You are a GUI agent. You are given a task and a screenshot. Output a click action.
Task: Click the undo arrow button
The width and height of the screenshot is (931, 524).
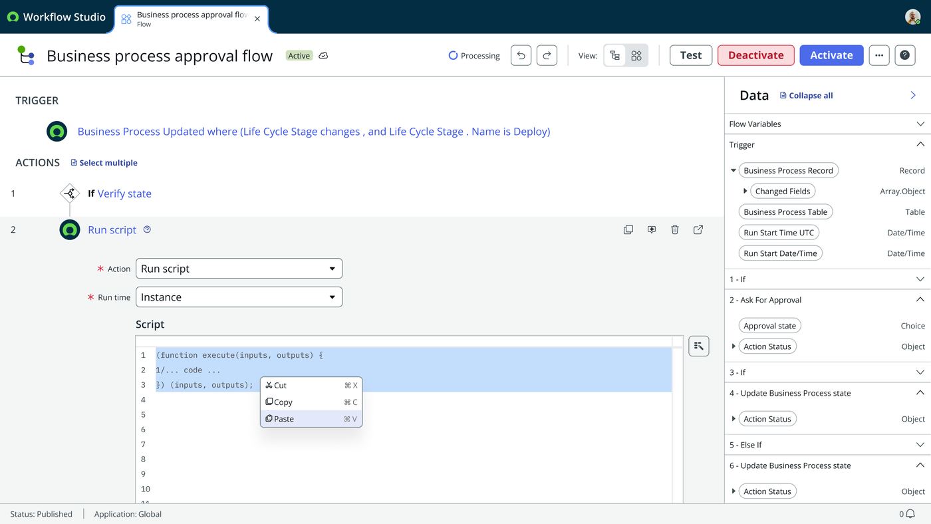click(x=521, y=55)
